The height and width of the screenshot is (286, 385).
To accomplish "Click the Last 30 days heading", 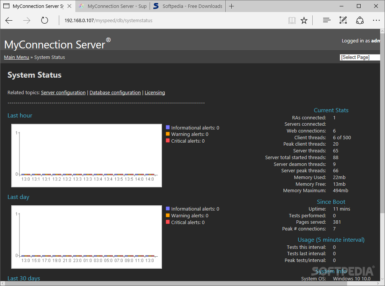I will tap(24, 278).
